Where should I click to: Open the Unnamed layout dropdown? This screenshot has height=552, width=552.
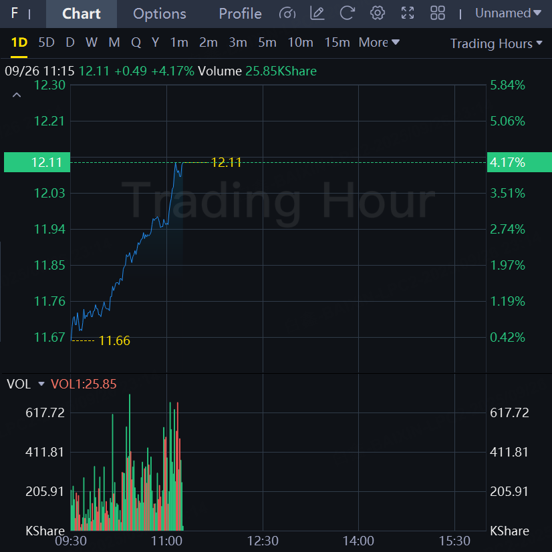click(508, 13)
